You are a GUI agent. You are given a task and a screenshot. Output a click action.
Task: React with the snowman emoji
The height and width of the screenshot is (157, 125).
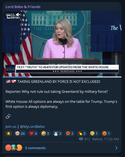(x=58, y=133)
